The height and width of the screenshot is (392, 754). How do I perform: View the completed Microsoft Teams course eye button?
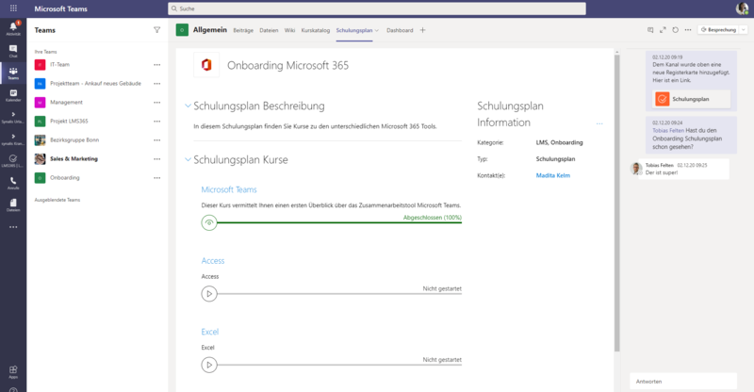(209, 222)
